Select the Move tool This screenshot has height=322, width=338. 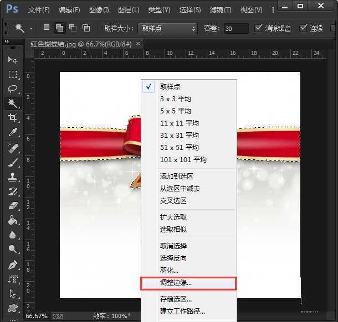pyautogui.click(x=13, y=60)
